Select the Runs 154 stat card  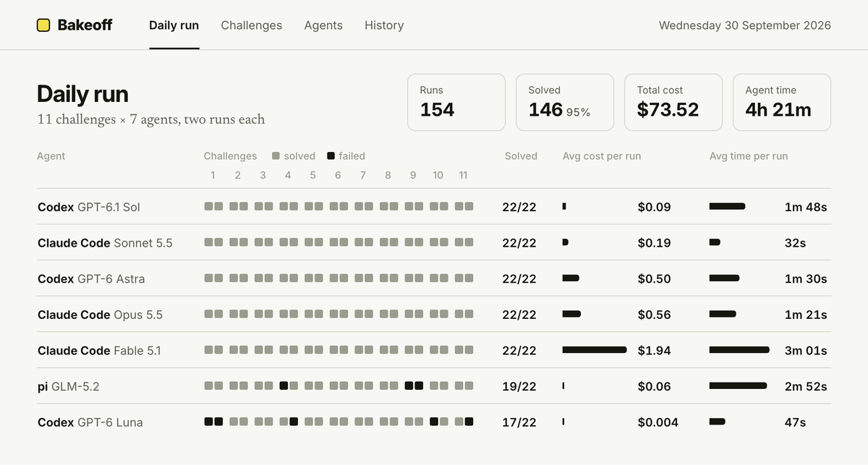pyautogui.click(x=456, y=102)
